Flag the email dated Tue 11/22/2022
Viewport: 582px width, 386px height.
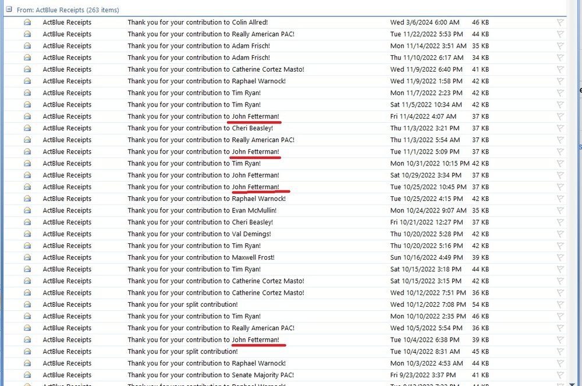[560, 34]
